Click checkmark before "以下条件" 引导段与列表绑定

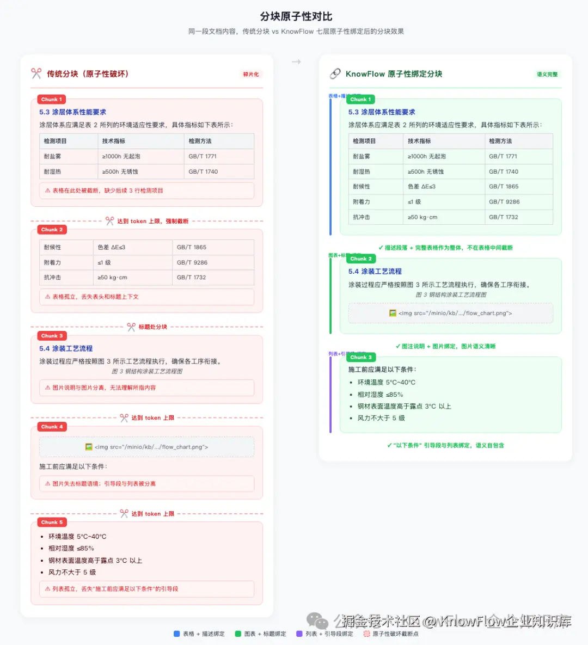coord(389,445)
